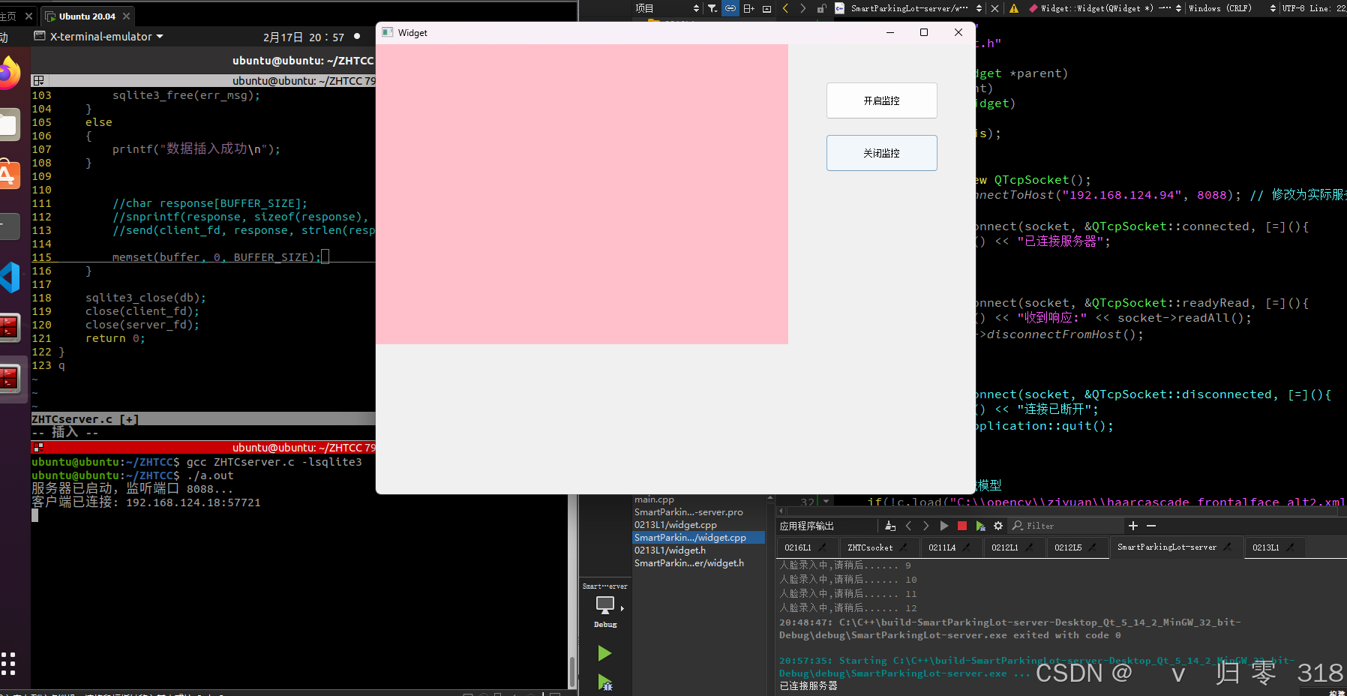The width and height of the screenshot is (1347, 696).
Task: Go to next output item arrow
Action: click(x=925, y=526)
